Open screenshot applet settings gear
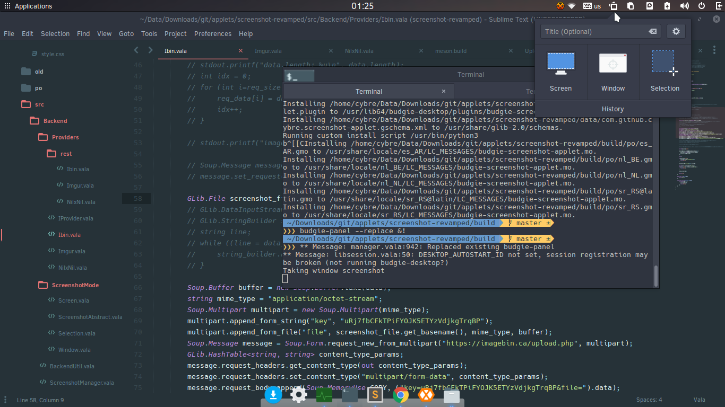This screenshot has height=407, width=725. pos(676,31)
